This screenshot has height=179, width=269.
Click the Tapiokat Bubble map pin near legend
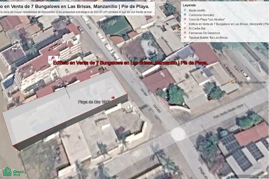pos(162,11)
